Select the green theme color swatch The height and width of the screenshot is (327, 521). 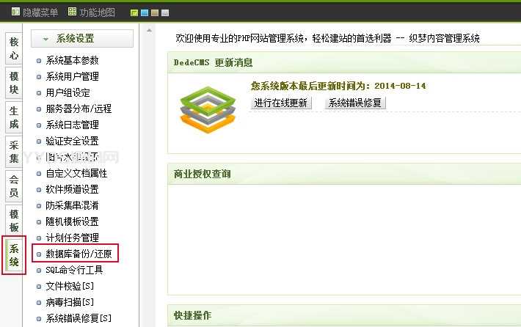134,13
